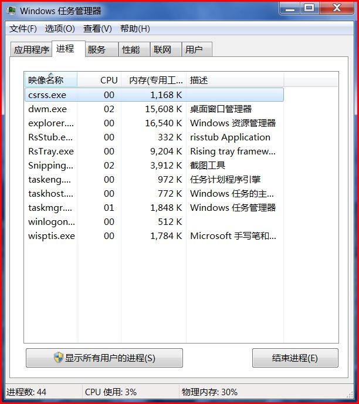Select the Snipping... process row
Image resolution: width=359 pixels, height=404 pixels.
(x=154, y=165)
